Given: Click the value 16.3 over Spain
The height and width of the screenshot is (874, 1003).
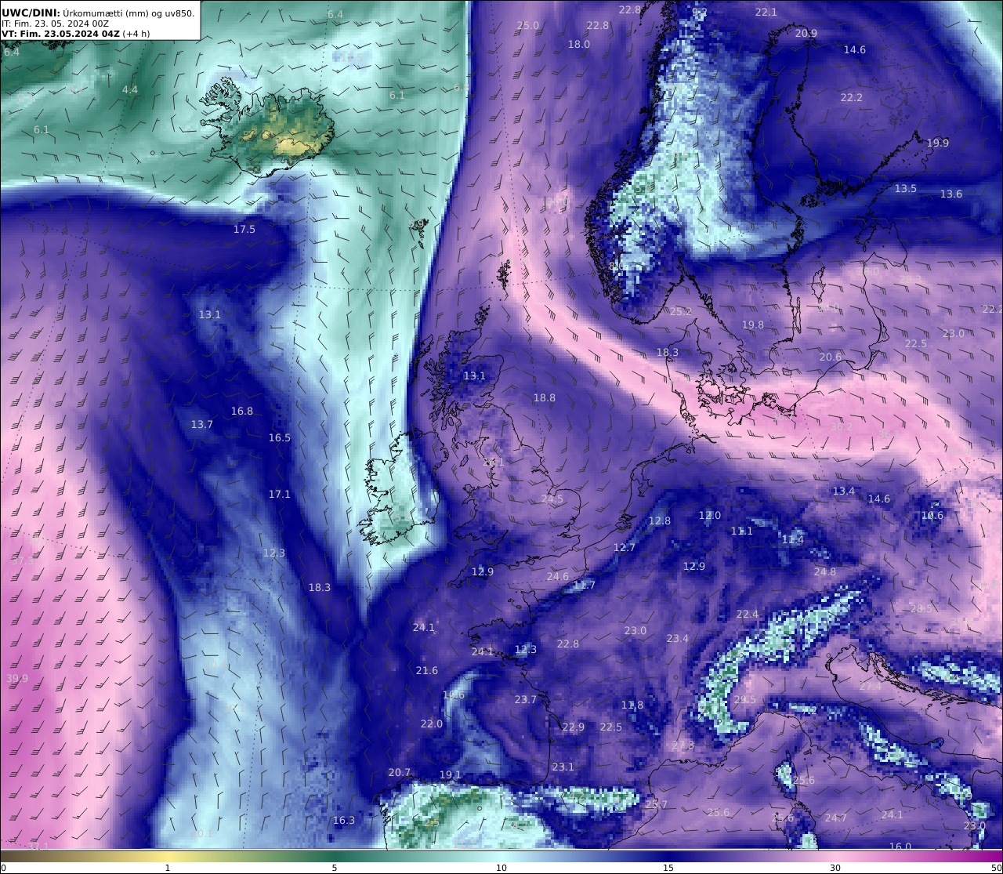Looking at the screenshot, I should (x=344, y=820).
